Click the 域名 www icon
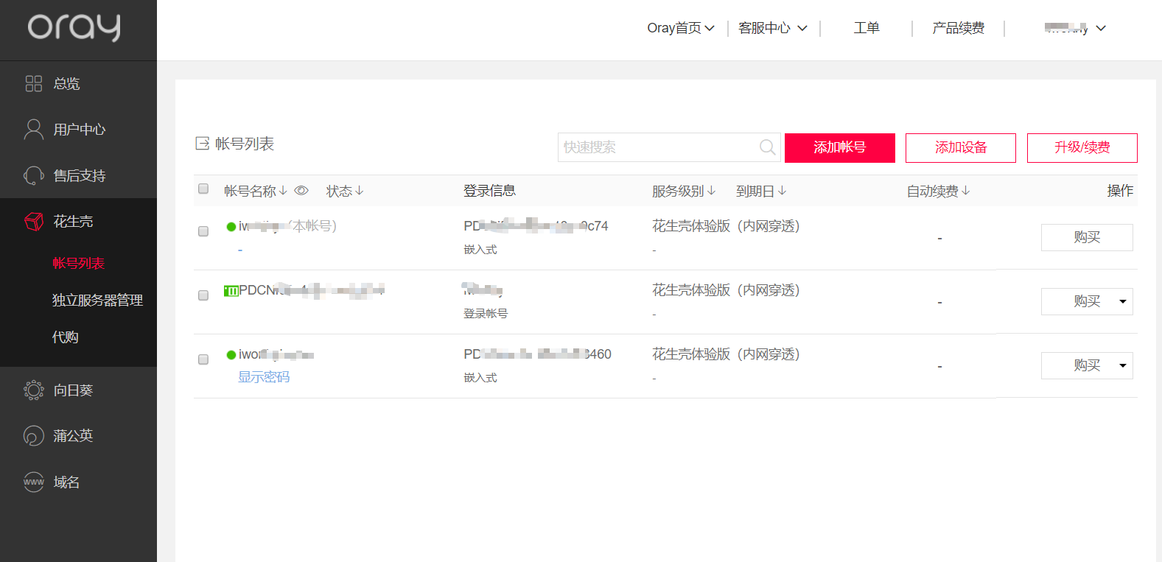Image resolution: width=1162 pixels, height=562 pixels. (x=34, y=482)
